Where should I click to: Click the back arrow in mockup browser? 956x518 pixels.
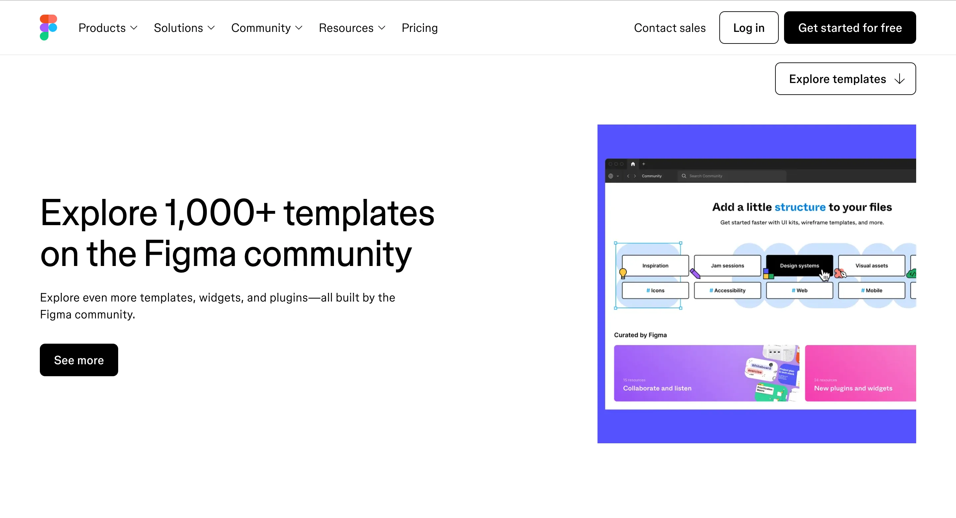[x=628, y=176]
